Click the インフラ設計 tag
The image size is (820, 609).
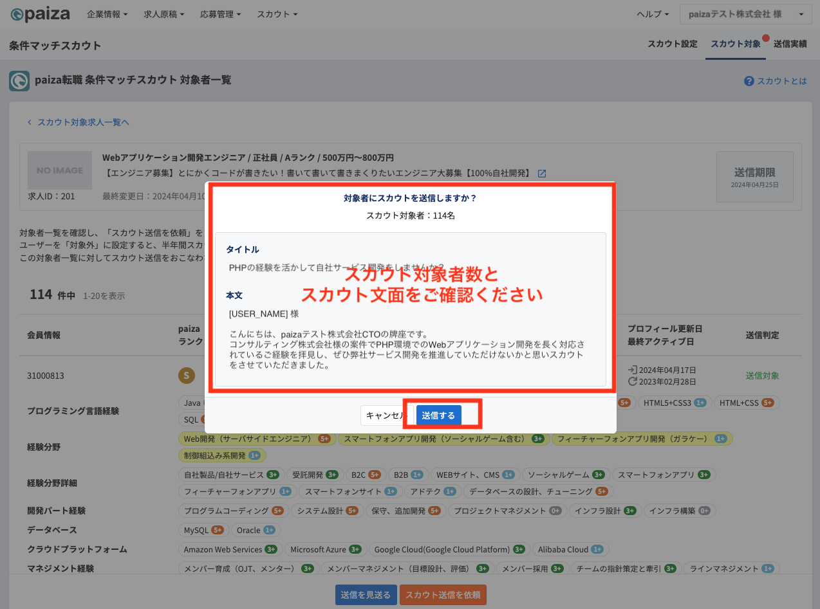(x=605, y=511)
